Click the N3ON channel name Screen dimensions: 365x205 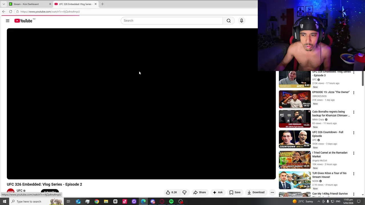click(315, 181)
